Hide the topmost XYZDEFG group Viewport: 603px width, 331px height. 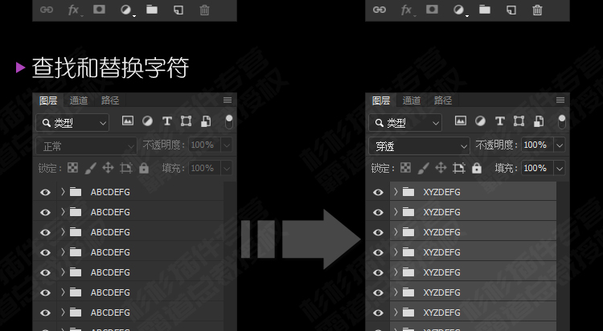click(x=378, y=192)
